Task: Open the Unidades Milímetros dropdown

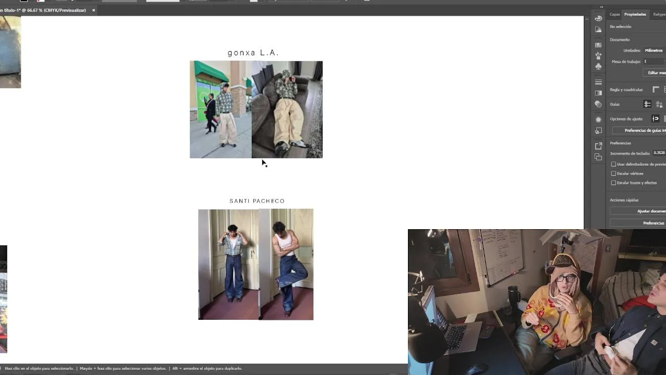Action: click(x=655, y=51)
